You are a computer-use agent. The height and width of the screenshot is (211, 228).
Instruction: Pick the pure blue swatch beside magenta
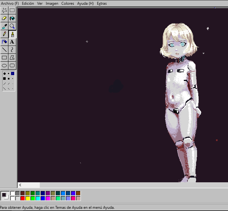coord(43,198)
